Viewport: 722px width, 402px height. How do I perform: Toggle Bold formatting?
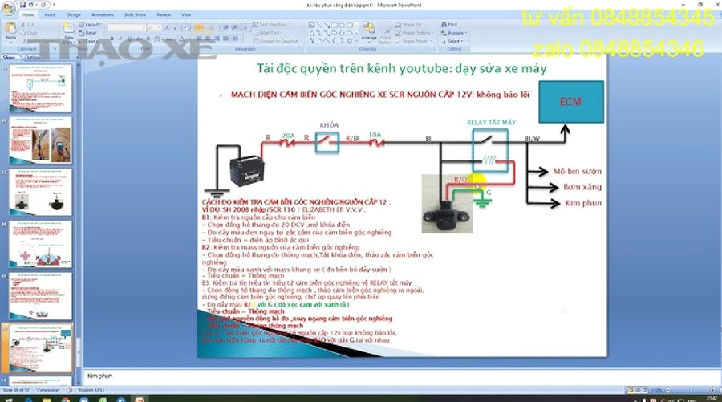click(112, 39)
